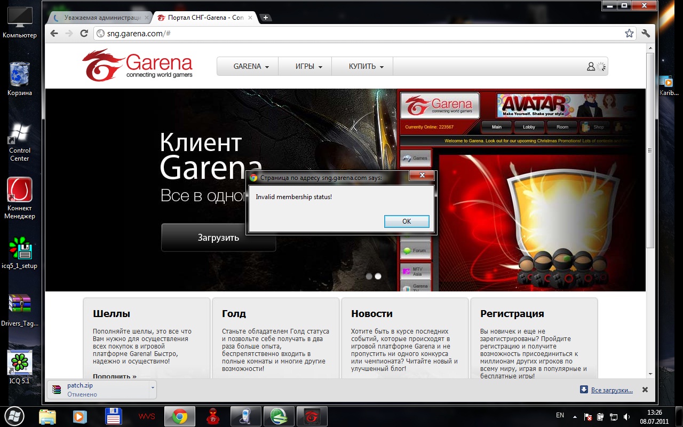
Task: Open the Корзина recycle bin icon
Action: tap(20, 78)
